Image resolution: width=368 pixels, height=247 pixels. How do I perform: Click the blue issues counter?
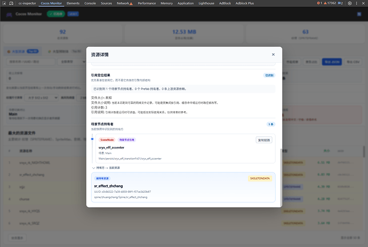click(340, 3)
